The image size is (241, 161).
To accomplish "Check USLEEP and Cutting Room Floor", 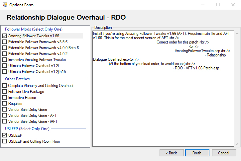I will pyautogui.click(x=5, y=141).
